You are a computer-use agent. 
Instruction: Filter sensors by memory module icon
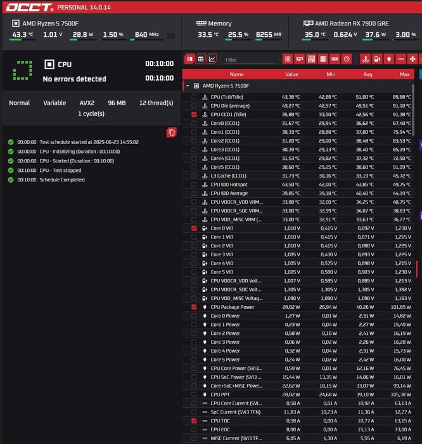(x=335, y=59)
